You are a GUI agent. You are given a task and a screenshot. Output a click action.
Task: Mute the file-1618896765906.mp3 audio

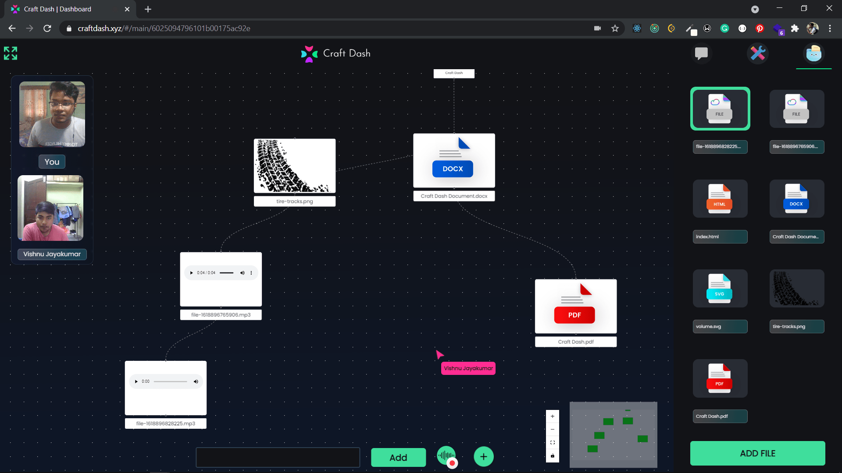(242, 273)
